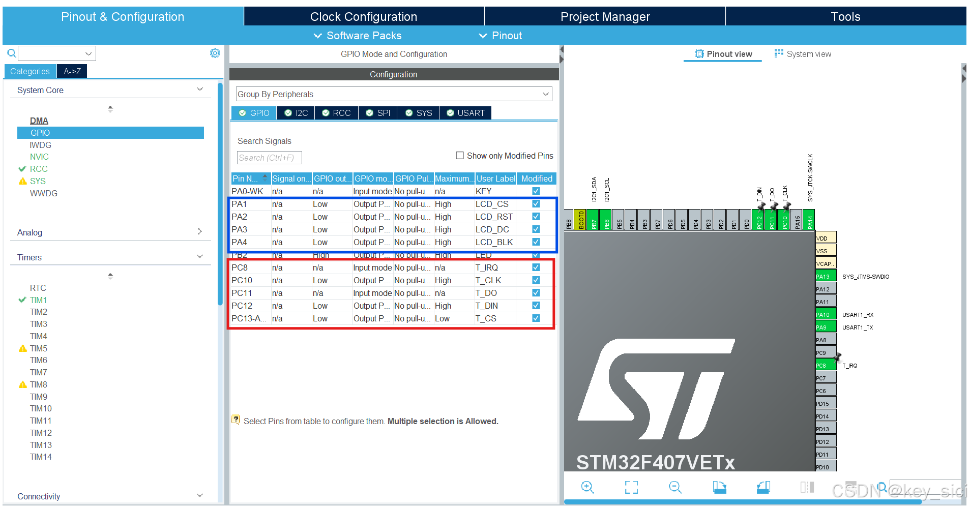
Task: Select green pin PC12 on the chip
Action: (x=759, y=220)
